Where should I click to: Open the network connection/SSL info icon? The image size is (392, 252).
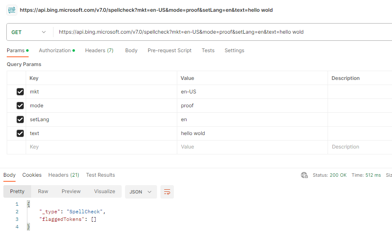304,175
